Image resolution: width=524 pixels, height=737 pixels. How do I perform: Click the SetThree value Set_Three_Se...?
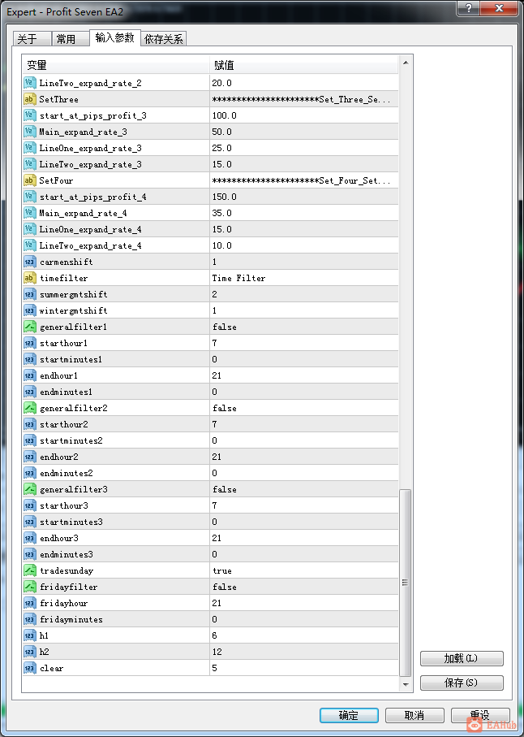[301, 99]
